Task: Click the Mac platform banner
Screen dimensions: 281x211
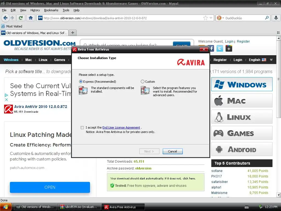Action: [x=242, y=101]
